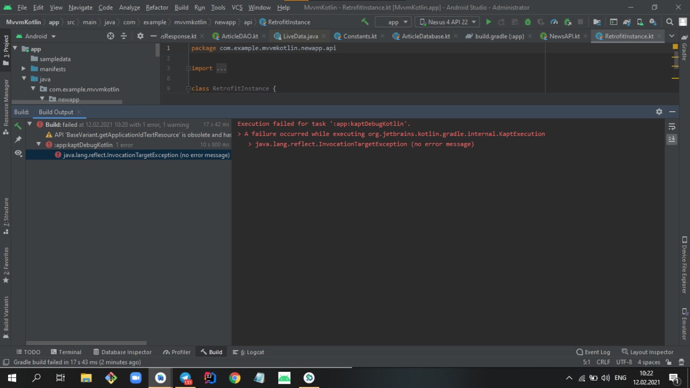Click the UTF-8 encoding in status bar
This screenshot has height=388, width=690.
click(624, 362)
